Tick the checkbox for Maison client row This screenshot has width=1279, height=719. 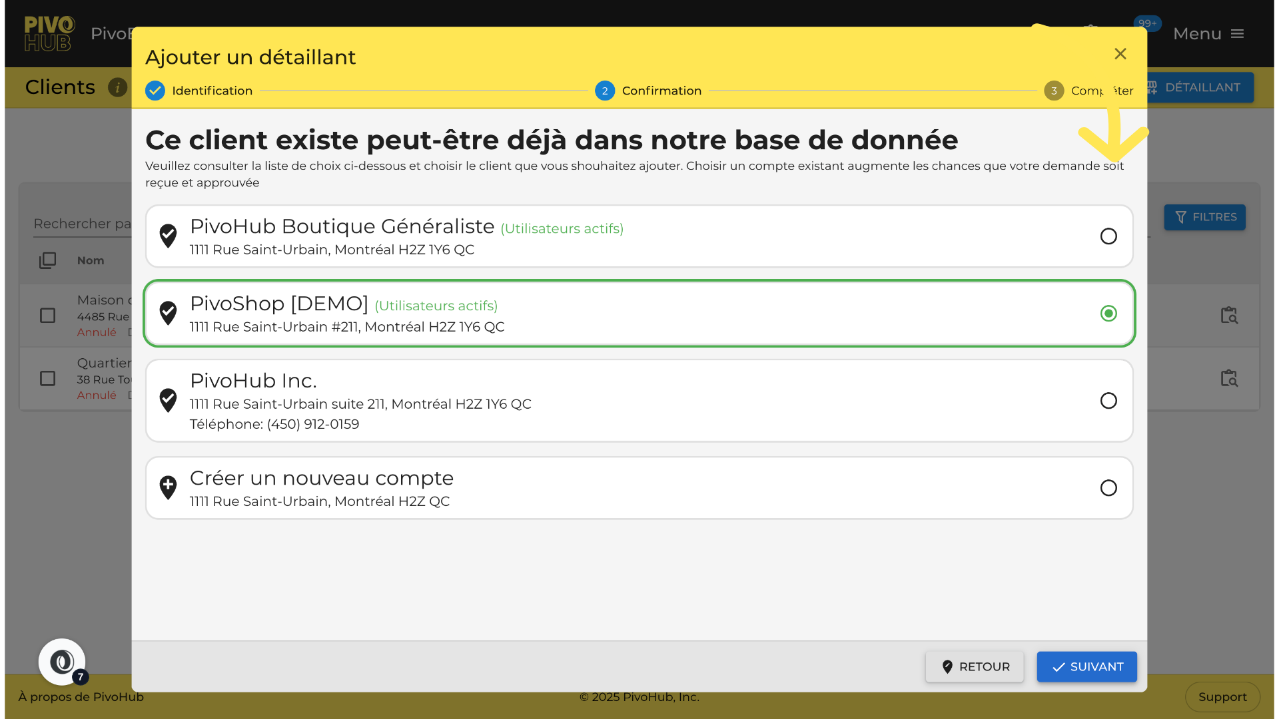click(x=47, y=315)
